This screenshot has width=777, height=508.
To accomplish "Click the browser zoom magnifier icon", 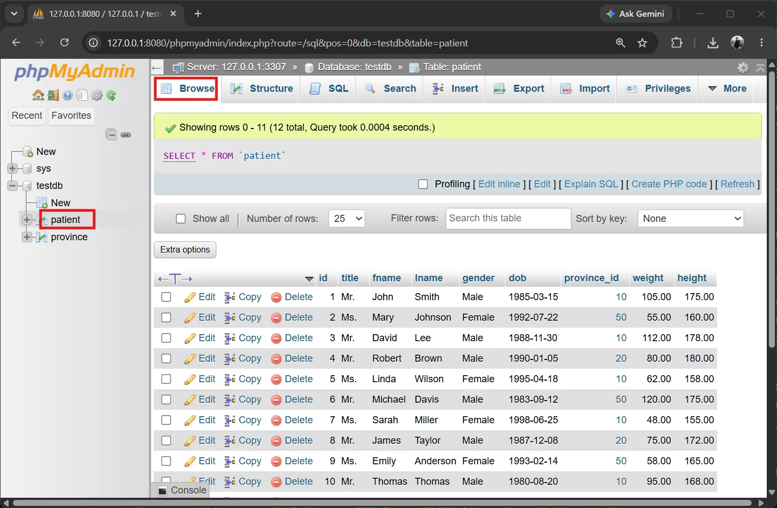I will (621, 43).
